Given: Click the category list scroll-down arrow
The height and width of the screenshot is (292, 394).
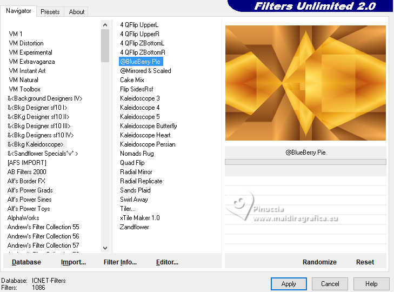Looking at the screenshot, I should click(105, 248).
